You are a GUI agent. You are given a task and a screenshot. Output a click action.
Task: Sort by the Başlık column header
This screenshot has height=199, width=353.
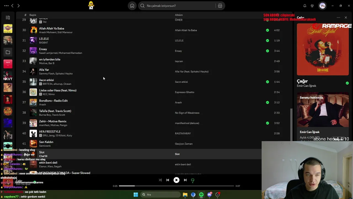[x=33, y=15]
